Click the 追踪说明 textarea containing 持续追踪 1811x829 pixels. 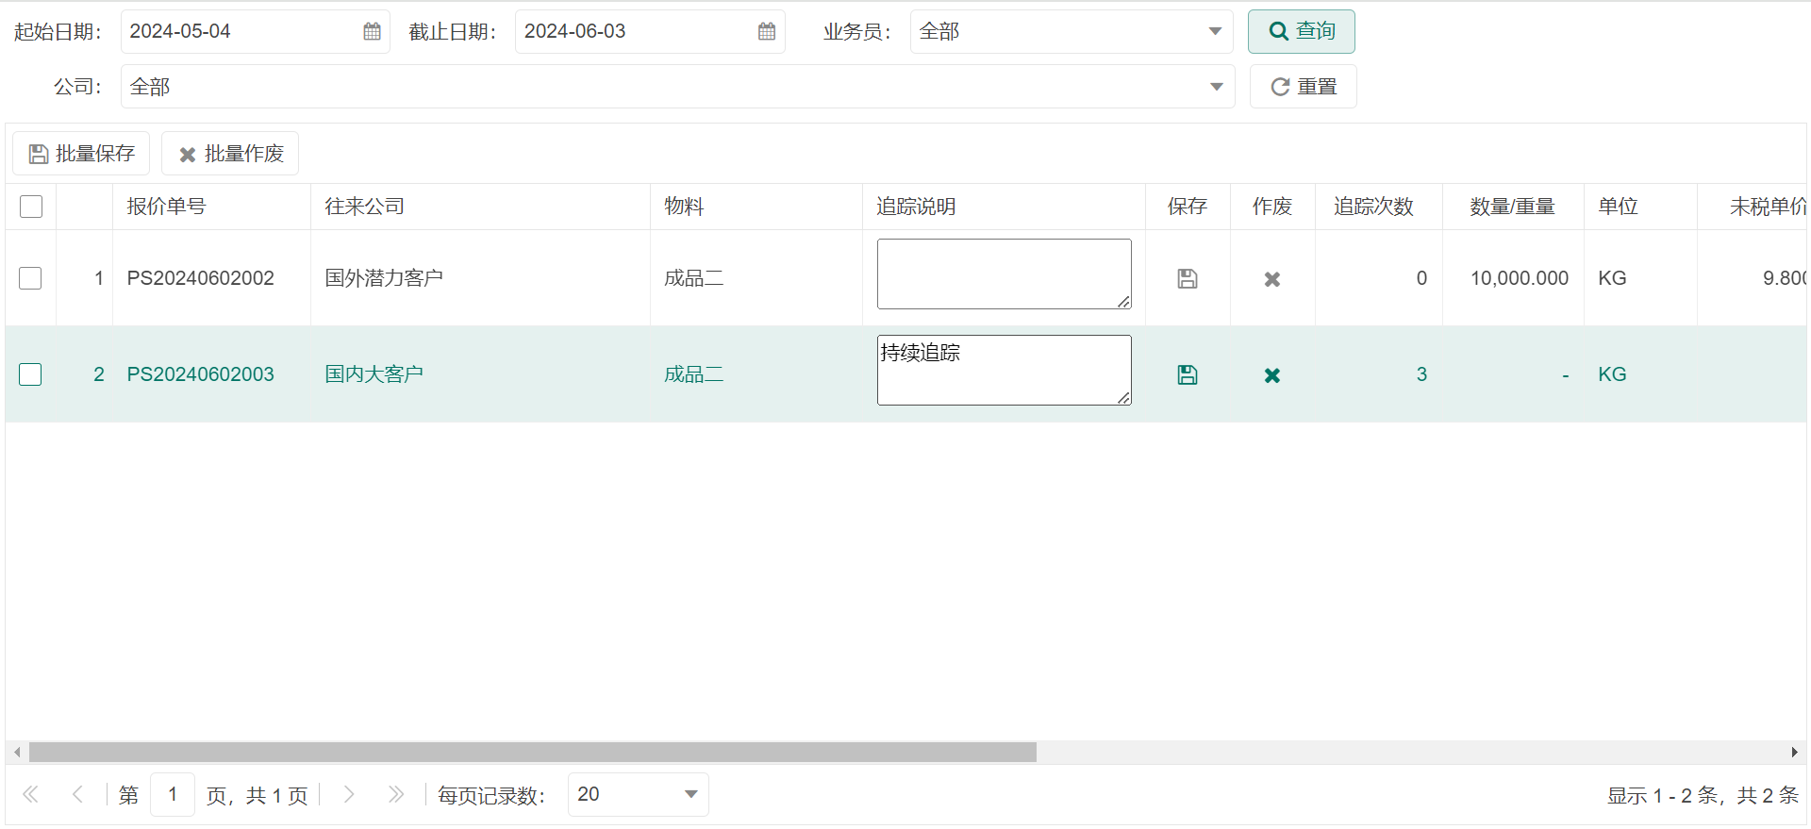tap(1004, 370)
